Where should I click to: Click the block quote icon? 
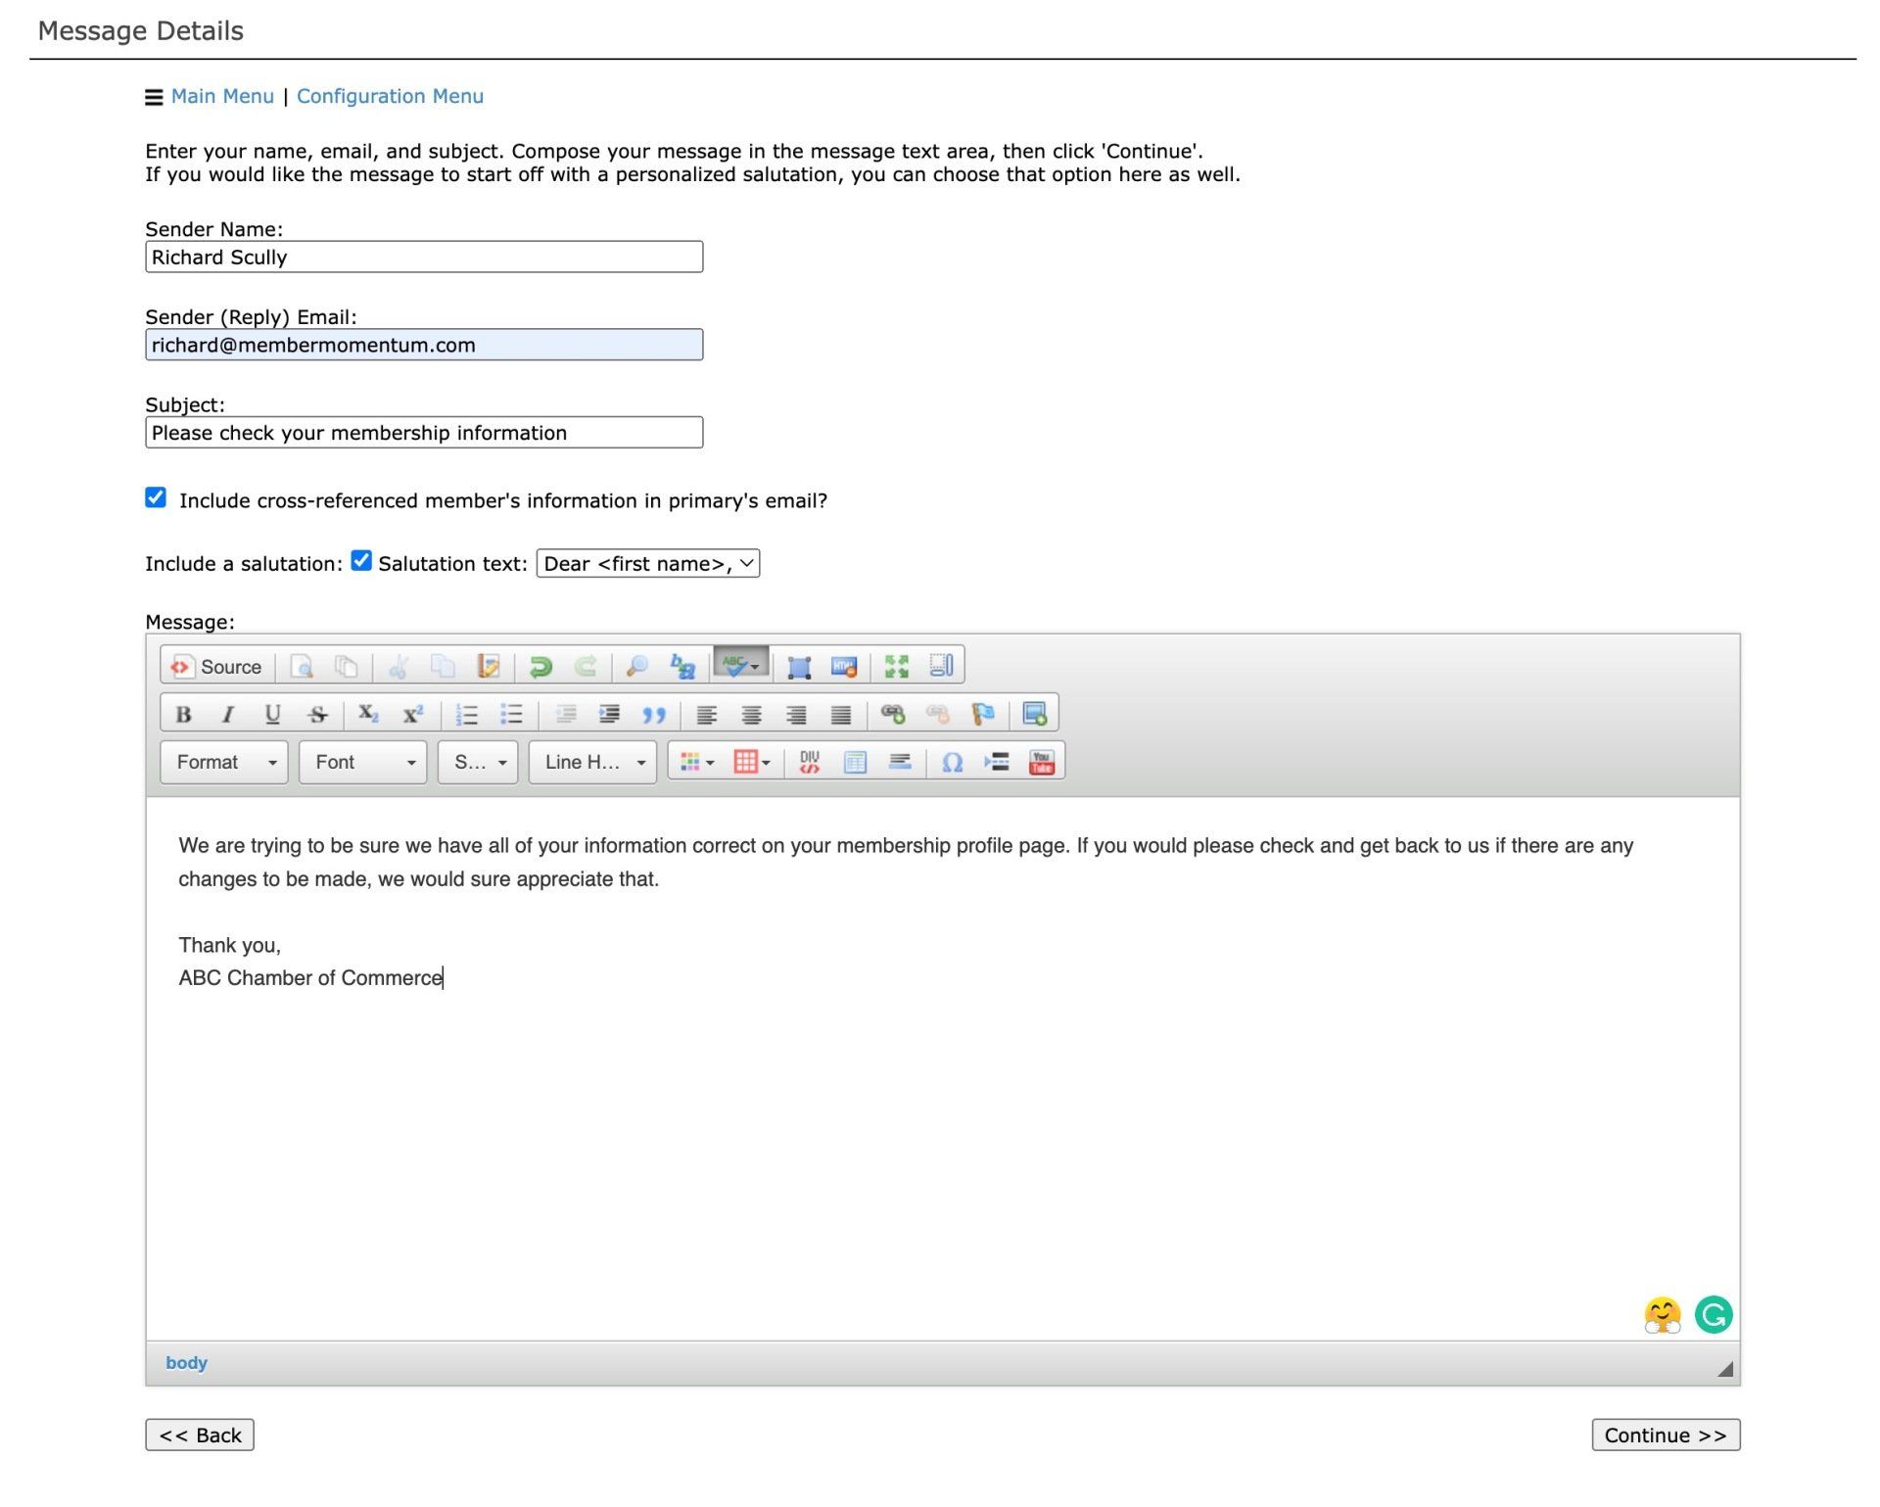pos(654,714)
